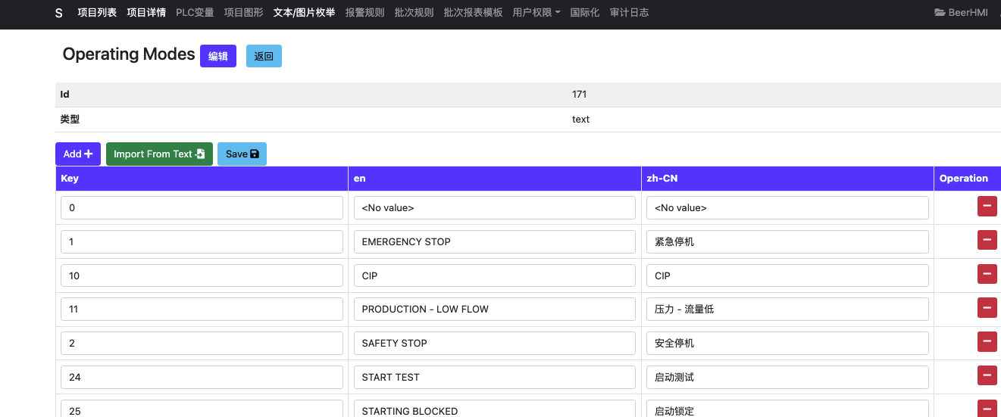Click Import From Text button
The height and width of the screenshot is (417, 1001).
point(159,154)
